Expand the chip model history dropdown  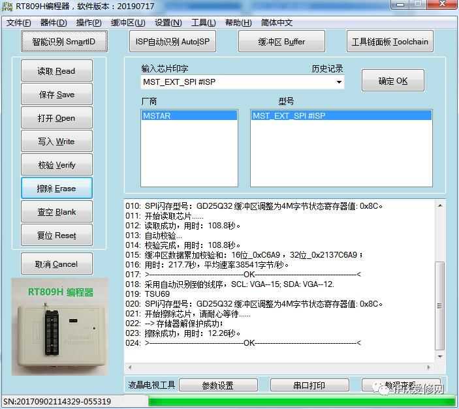pos(339,82)
